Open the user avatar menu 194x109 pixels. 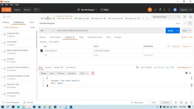pyautogui.click(x=175, y=10)
